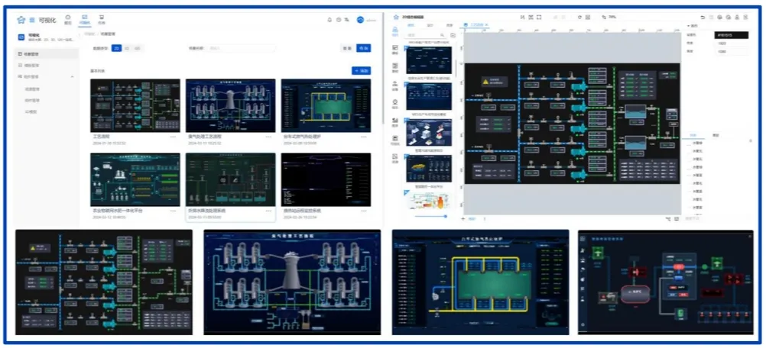Click the blue query button
The height and width of the screenshot is (348, 766).
point(363,48)
